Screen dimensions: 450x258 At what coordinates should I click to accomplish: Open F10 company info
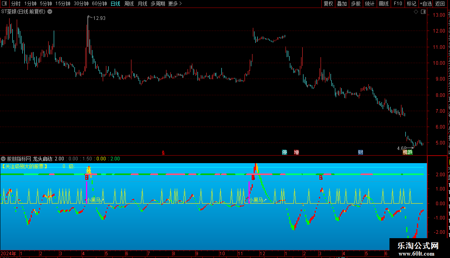[x=398, y=4]
